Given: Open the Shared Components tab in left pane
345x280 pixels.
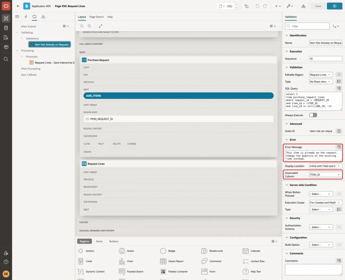Looking at the screenshot, I should tap(43, 17).
